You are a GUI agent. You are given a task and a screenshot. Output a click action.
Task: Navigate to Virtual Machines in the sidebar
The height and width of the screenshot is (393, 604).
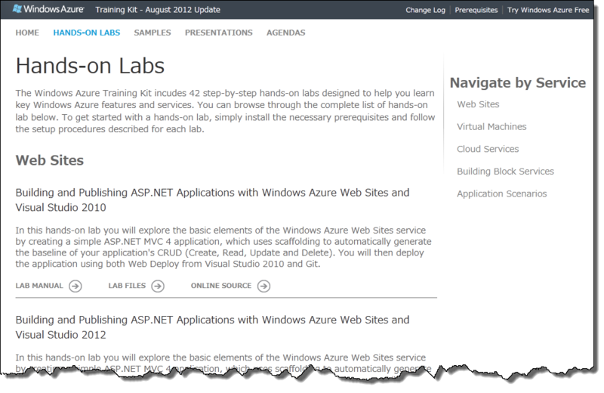pyautogui.click(x=492, y=126)
